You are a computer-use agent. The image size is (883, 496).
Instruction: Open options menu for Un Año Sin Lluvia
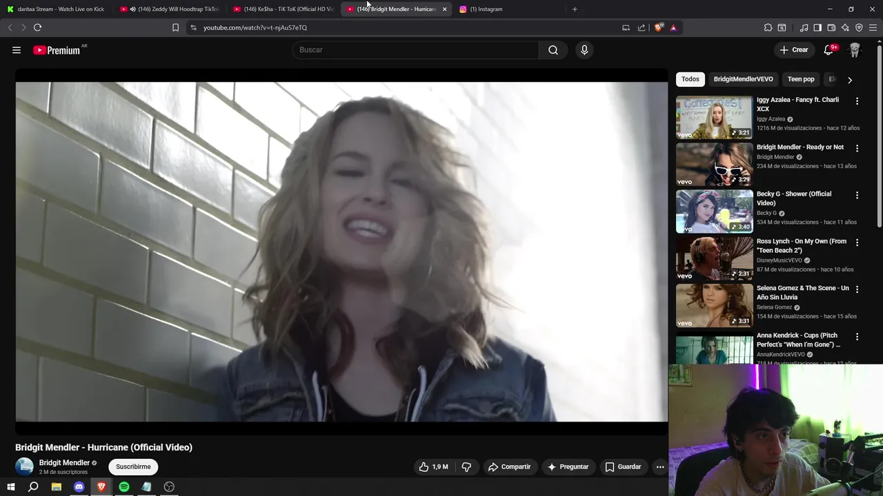coord(857,289)
